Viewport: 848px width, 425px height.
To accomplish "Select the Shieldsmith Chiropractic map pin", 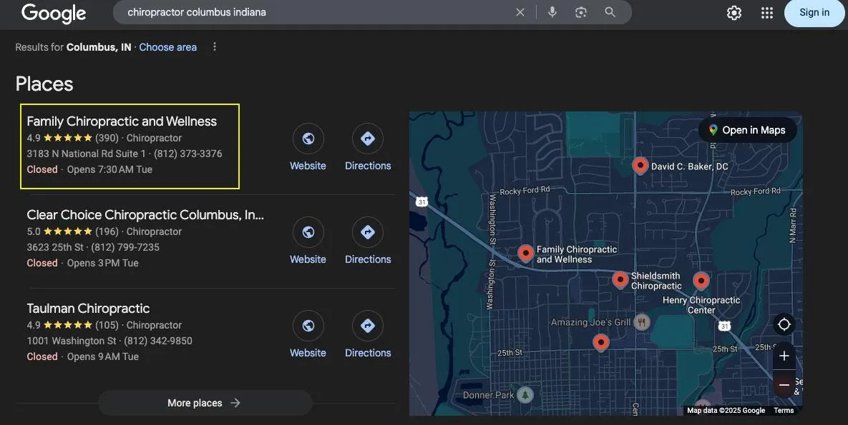I will (x=620, y=279).
